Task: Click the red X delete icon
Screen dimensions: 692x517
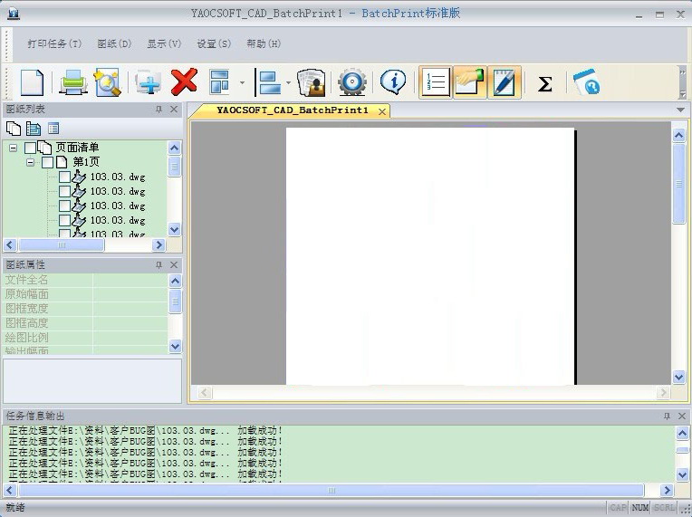Action: [x=184, y=83]
